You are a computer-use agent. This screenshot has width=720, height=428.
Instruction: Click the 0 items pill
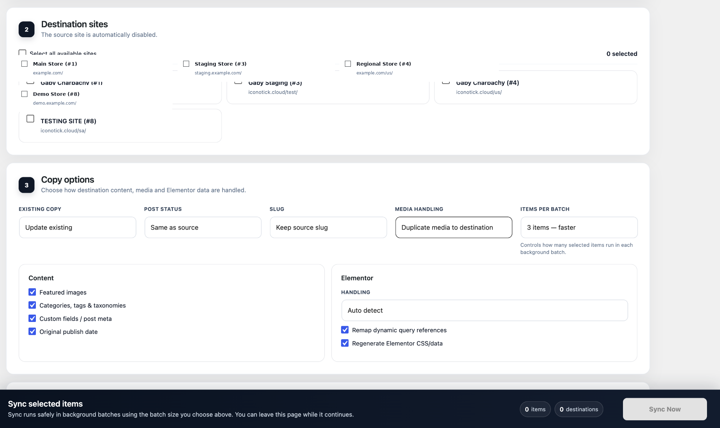[x=535, y=409]
